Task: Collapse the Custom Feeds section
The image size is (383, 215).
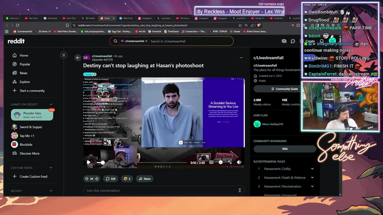Action: pos(51,168)
